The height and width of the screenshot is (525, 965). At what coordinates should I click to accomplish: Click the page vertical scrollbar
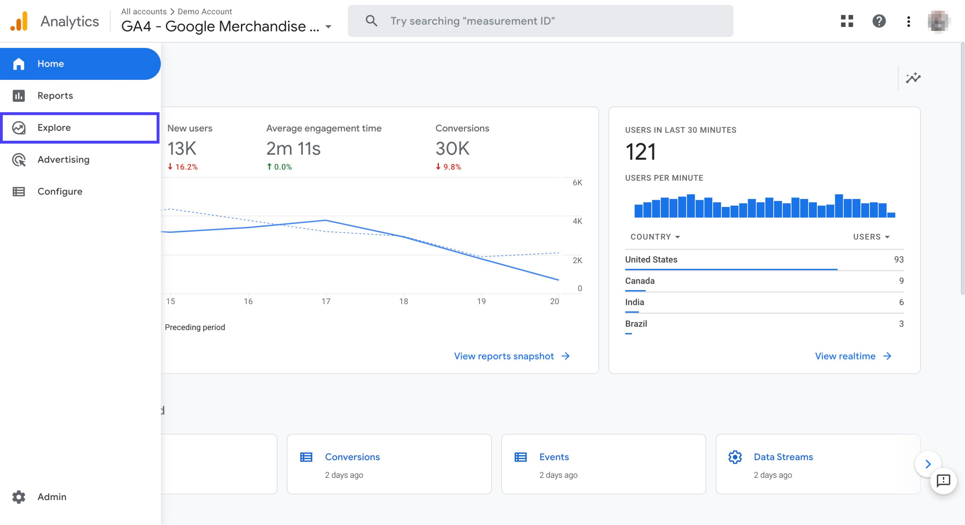(962, 168)
